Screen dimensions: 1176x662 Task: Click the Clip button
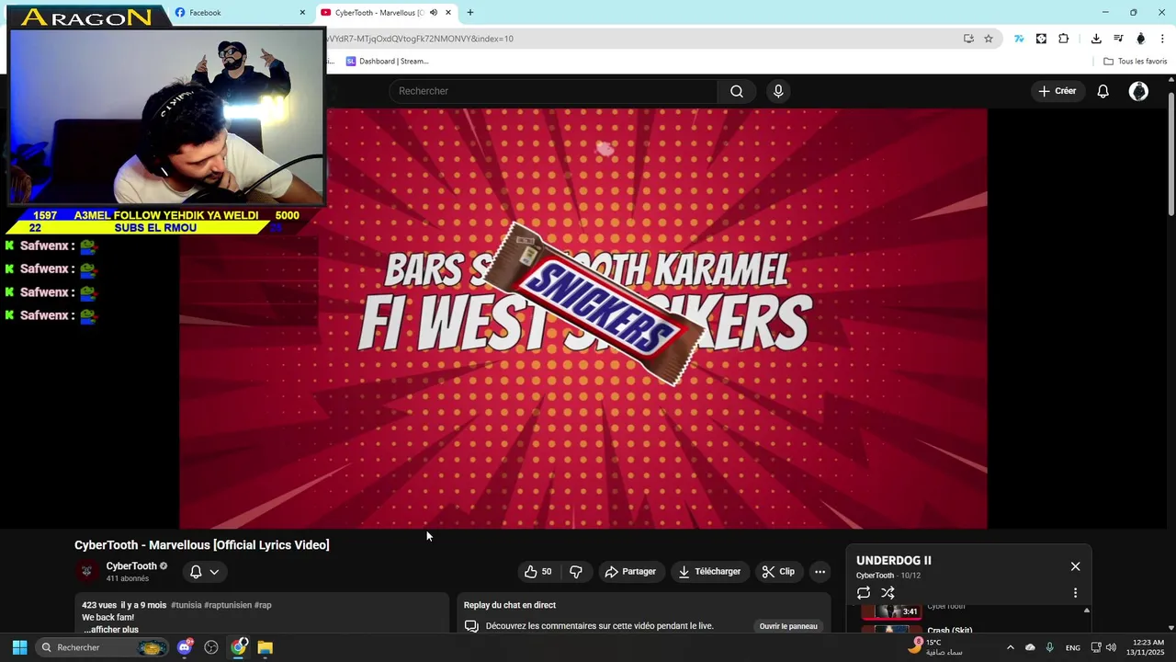778,572
